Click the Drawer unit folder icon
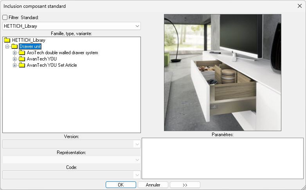The height and width of the screenshot is (190, 306). 14,46
